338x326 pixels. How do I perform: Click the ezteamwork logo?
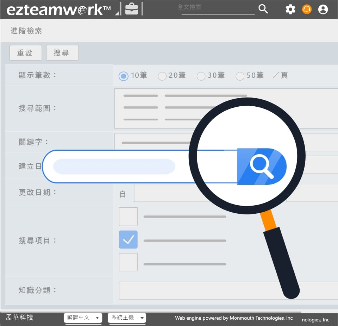58,10
